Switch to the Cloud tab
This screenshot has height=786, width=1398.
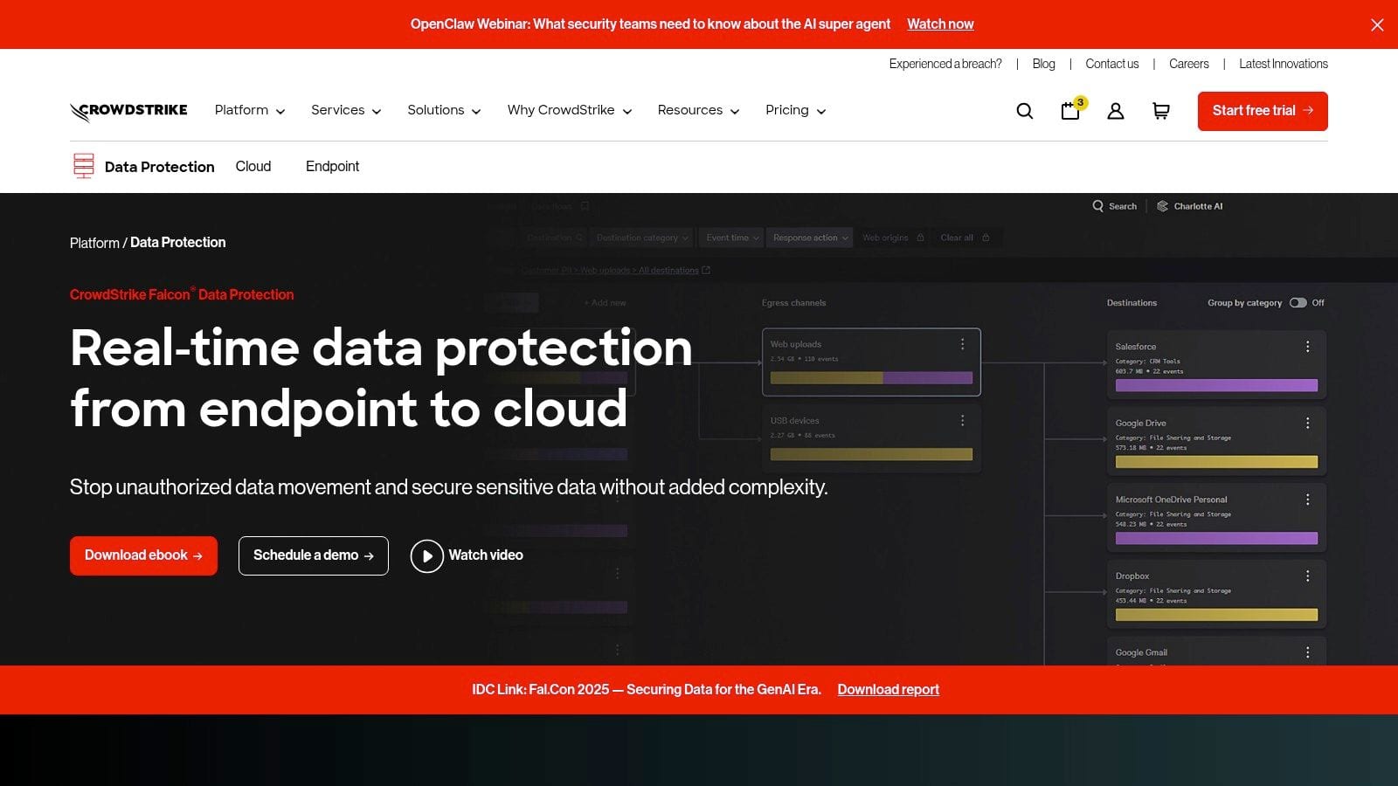click(253, 166)
